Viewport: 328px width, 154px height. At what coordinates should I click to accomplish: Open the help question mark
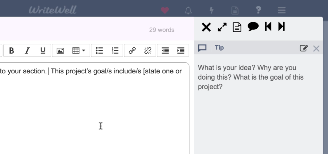coord(258,11)
